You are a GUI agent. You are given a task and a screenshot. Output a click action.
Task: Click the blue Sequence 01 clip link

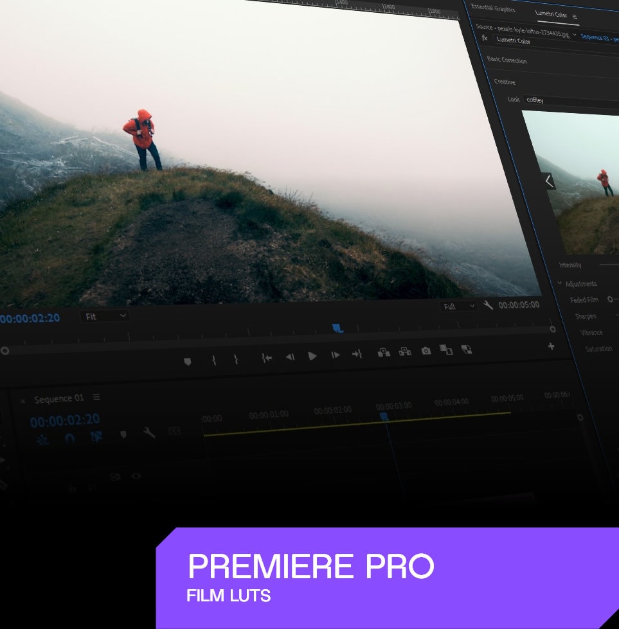point(597,37)
